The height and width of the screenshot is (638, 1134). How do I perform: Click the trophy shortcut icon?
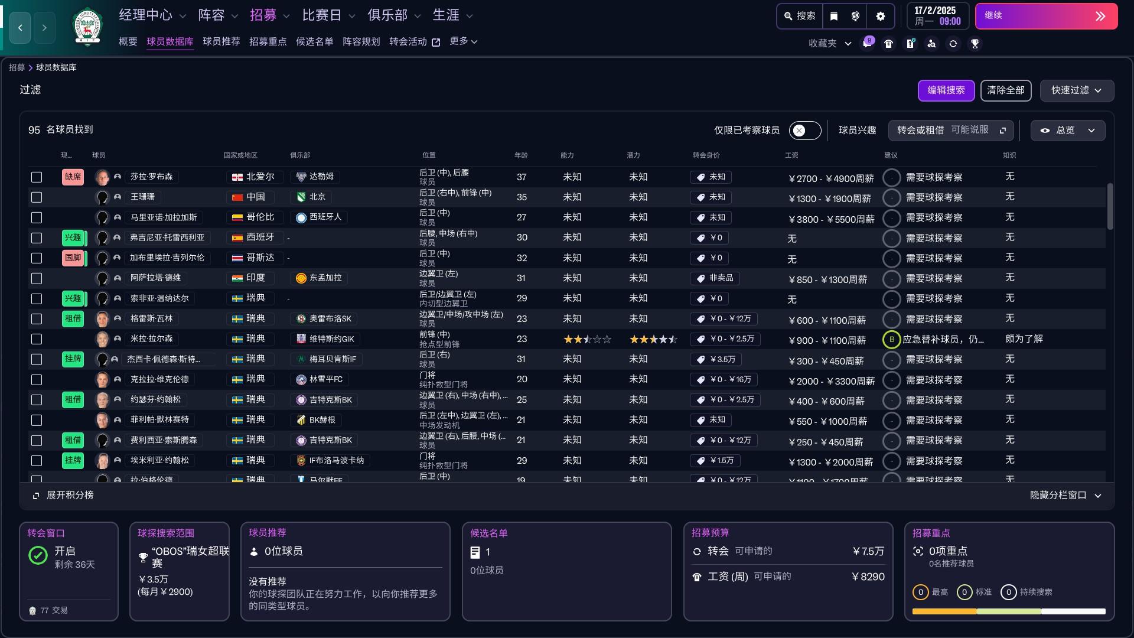[x=975, y=43]
